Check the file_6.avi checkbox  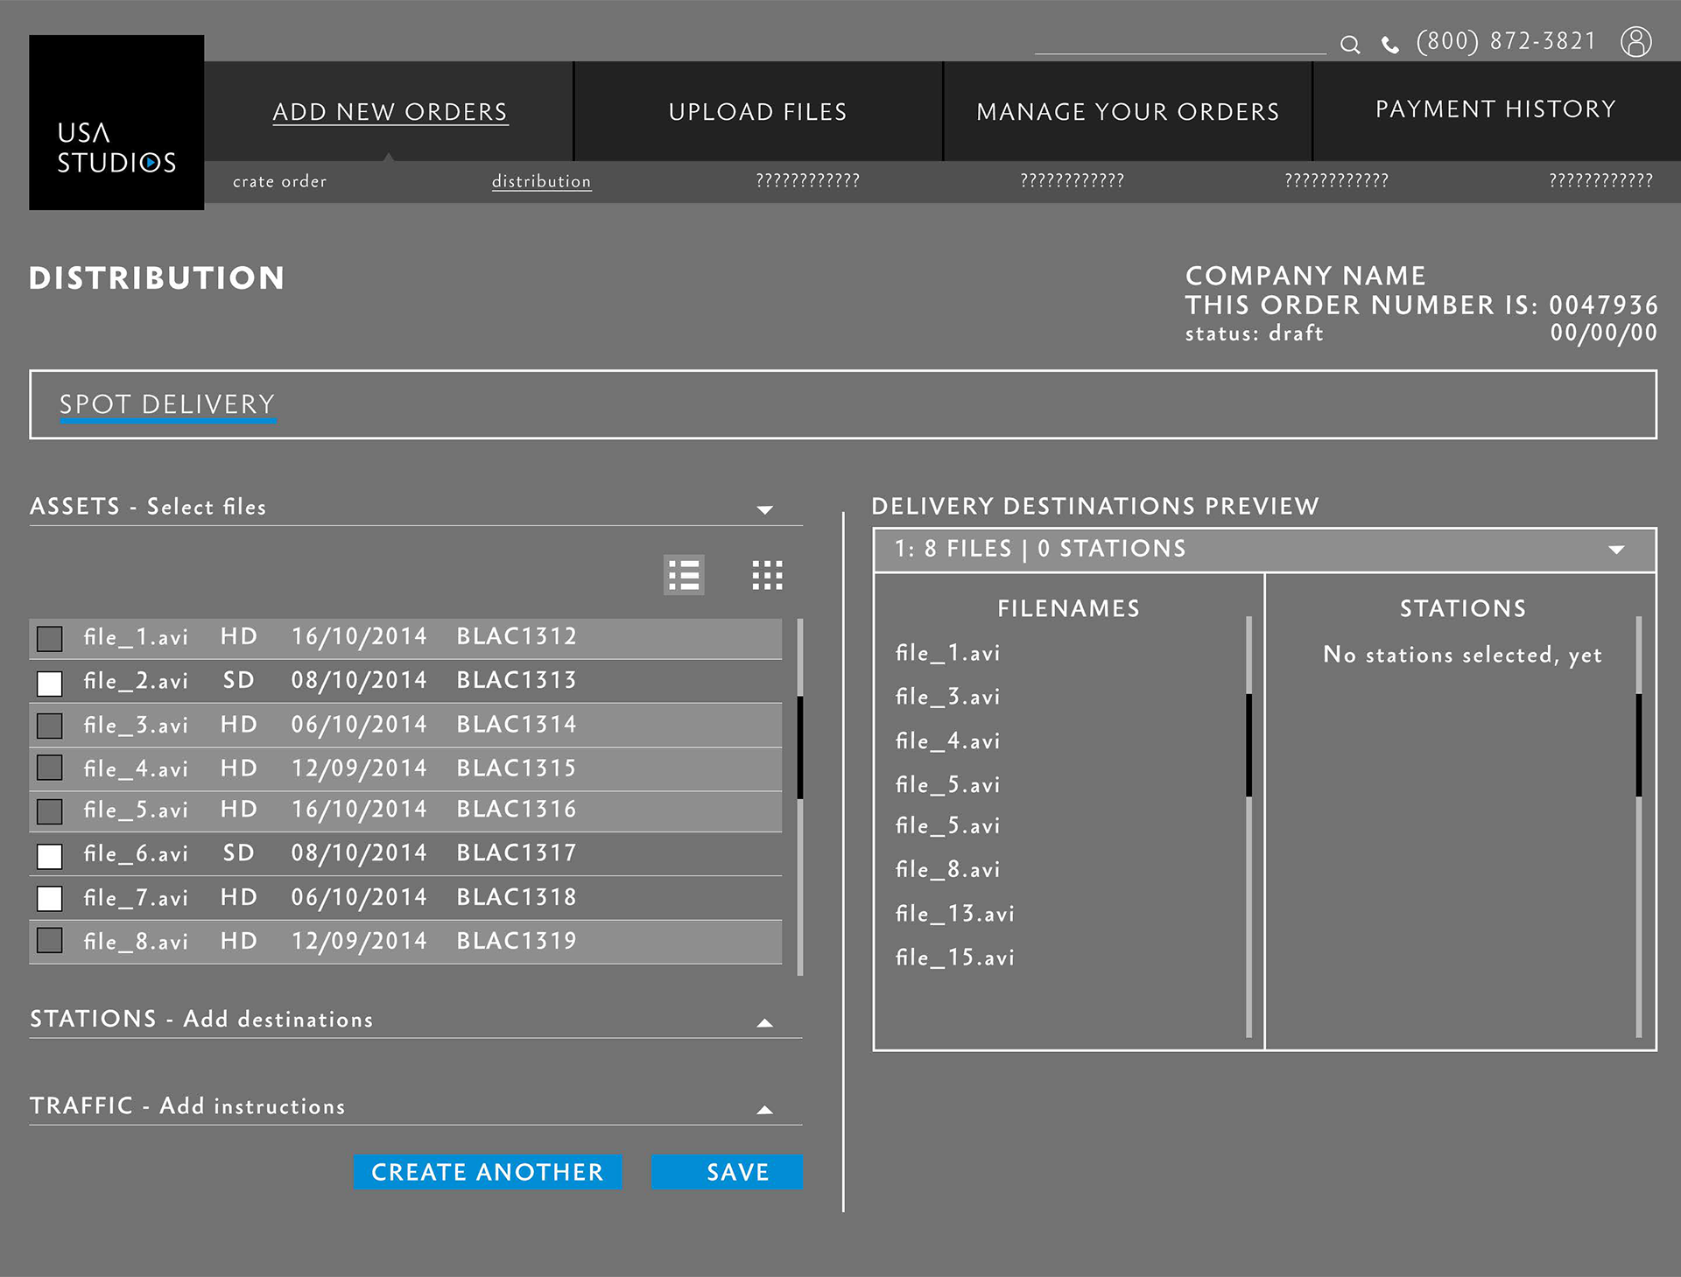click(x=50, y=855)
